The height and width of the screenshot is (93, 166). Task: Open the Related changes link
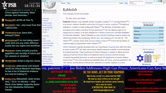point(48,57)
